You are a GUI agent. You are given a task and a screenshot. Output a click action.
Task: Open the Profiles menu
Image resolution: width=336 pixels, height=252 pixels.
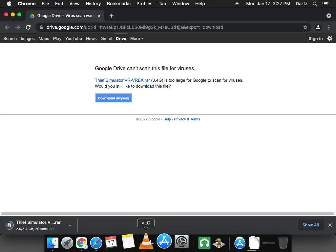[x=144, y=4]
